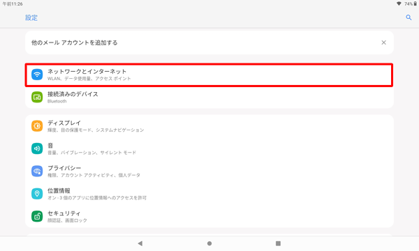
Task: Tap the Android back navigation button
Action: click(140, 243)
